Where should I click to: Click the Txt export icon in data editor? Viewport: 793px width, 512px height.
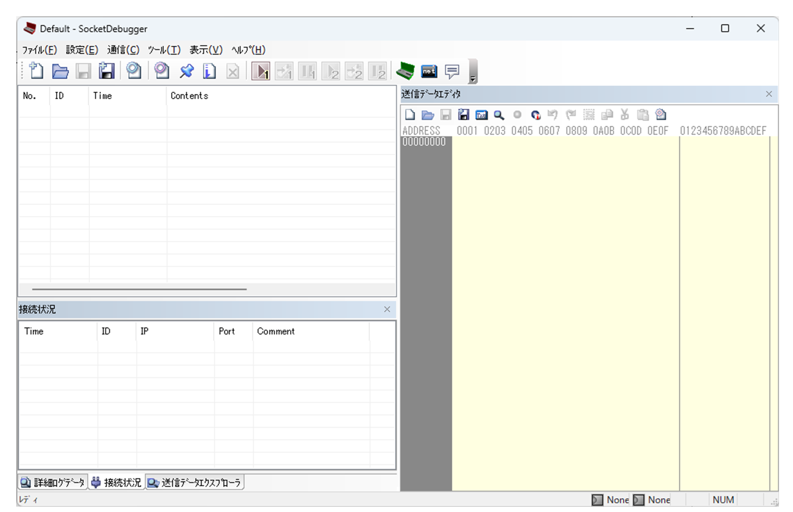click(482, 115)
